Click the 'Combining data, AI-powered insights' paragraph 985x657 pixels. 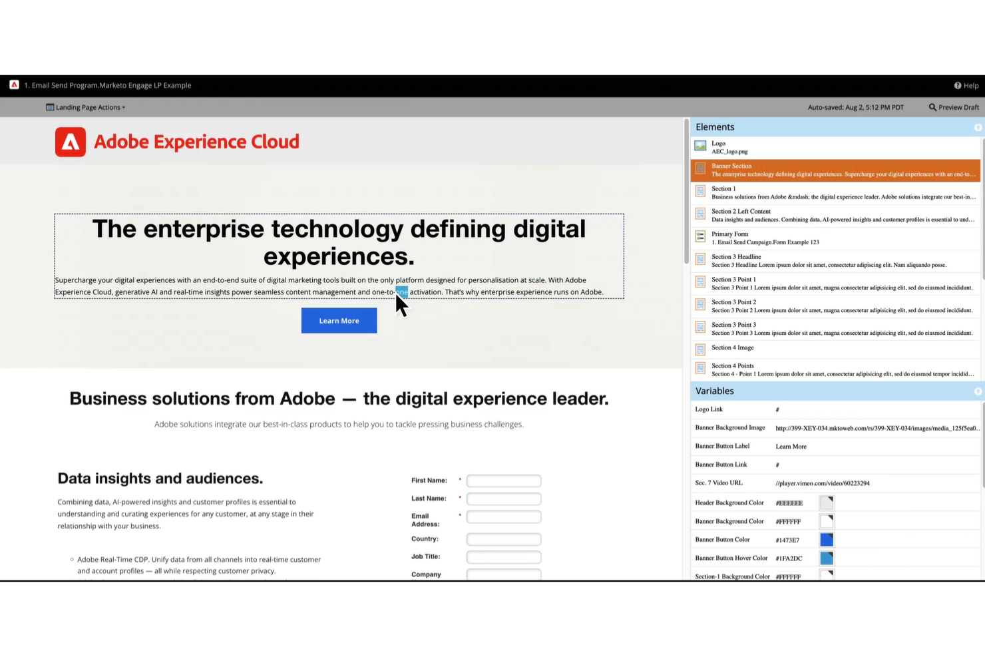(x=186, y=514)
